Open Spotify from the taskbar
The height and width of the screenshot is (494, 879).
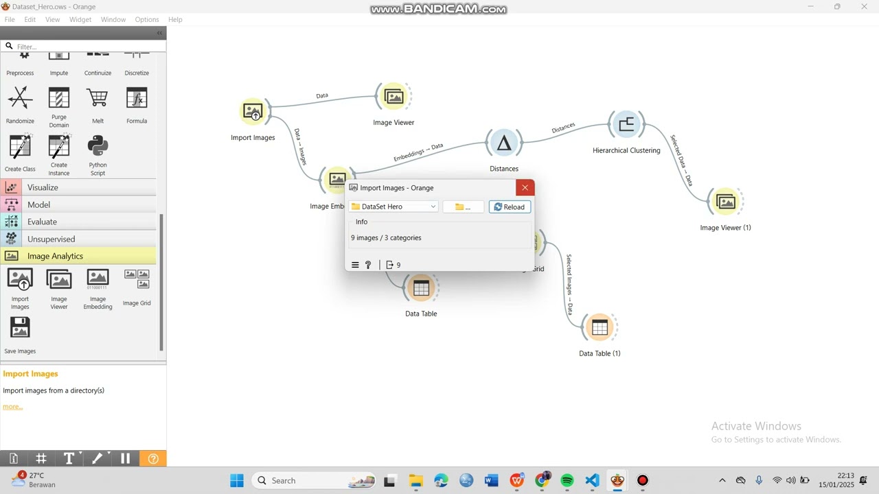click(x=567, y=480)
